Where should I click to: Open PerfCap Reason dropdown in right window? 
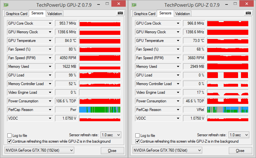pyautogui.click(x=178, y=110)
